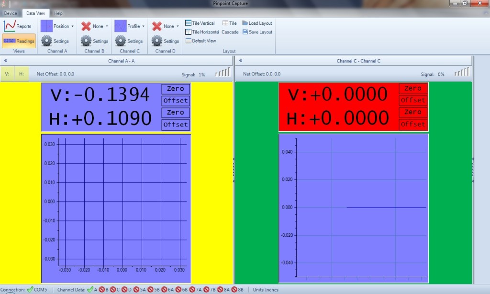Apply the Tile layout

tap(229, 23)
